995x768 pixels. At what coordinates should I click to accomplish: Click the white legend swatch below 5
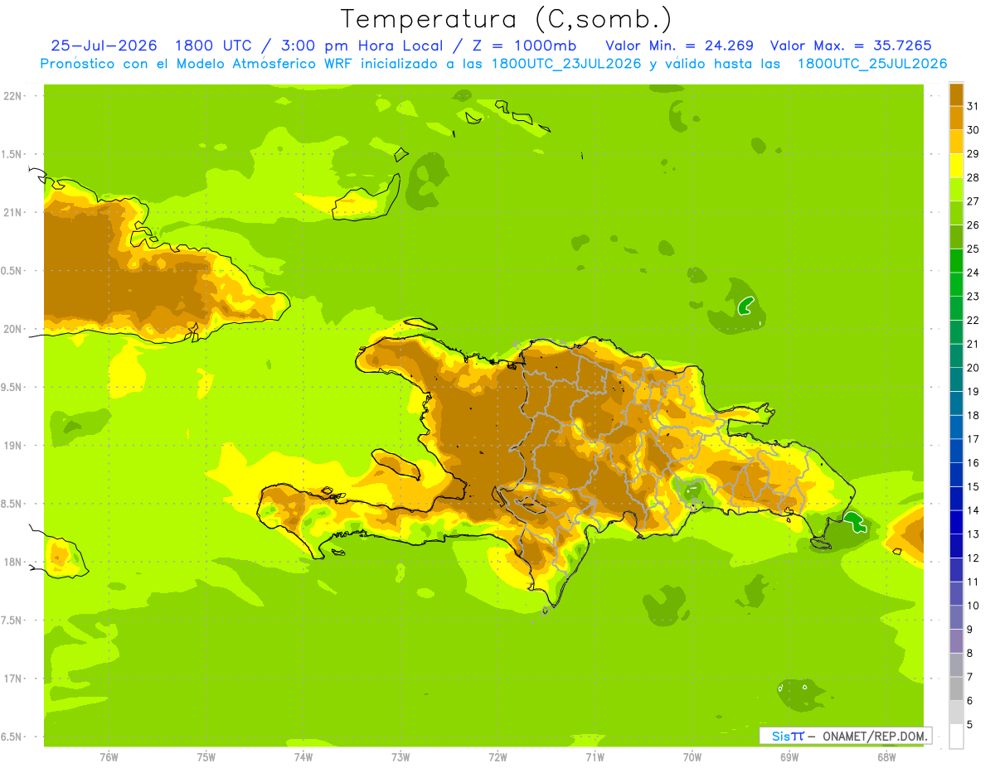[956, 737]
